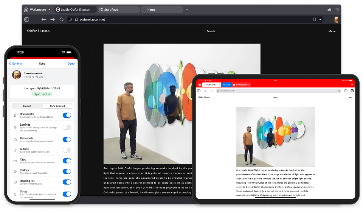Viewport: 363px width, 212px height.
Task: Disable the Bookmarks sync toggle
Action: point(67,115)
